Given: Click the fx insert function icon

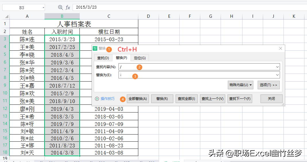Looking at the screenshot, I should (x=68, y=7).
